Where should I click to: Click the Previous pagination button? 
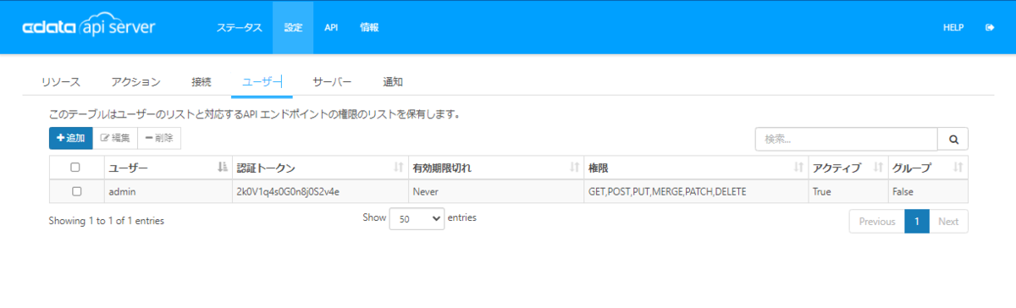(877, 221)
